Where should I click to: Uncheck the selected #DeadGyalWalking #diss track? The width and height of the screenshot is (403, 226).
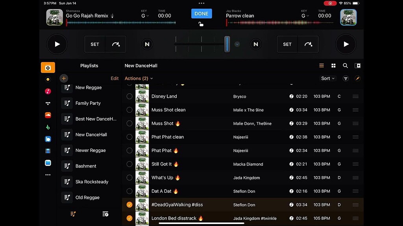point(129,204)
